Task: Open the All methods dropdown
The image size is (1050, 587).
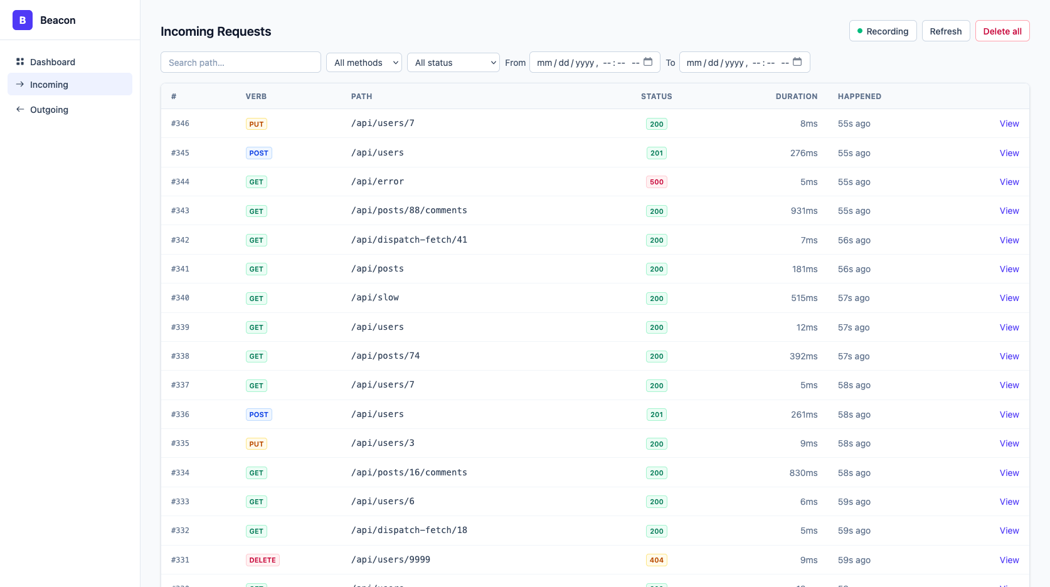Action: [x=364, y=62]
